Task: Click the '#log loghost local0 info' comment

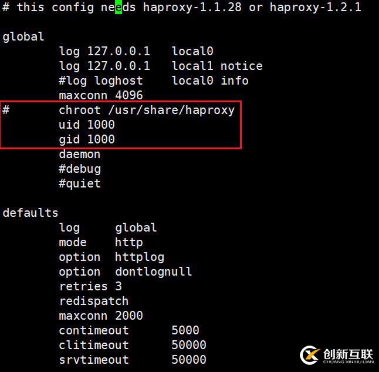Action: click(x=154, y=81)
